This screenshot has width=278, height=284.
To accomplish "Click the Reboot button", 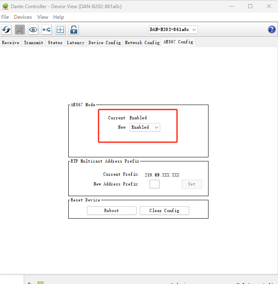I will tap(112, 210).
